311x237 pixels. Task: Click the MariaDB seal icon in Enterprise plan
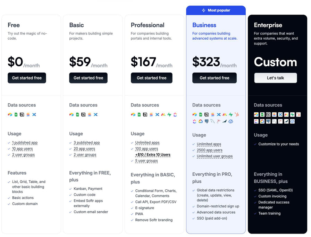(x=286, y=121)
